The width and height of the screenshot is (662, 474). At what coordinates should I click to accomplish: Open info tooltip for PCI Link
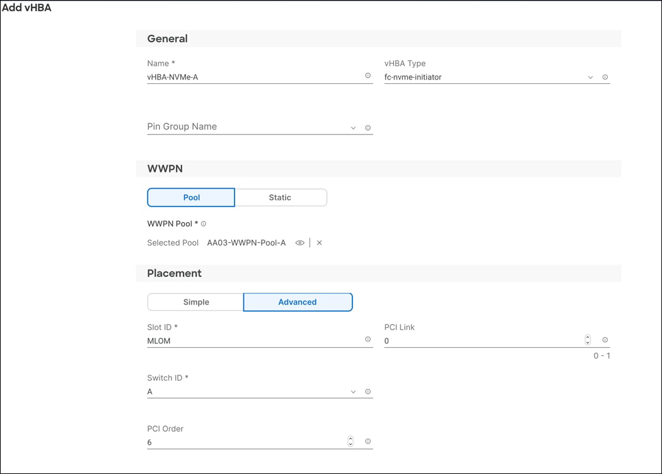tap(605, 339)
